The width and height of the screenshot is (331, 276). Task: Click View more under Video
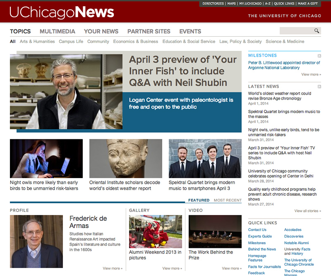[232, 269]
